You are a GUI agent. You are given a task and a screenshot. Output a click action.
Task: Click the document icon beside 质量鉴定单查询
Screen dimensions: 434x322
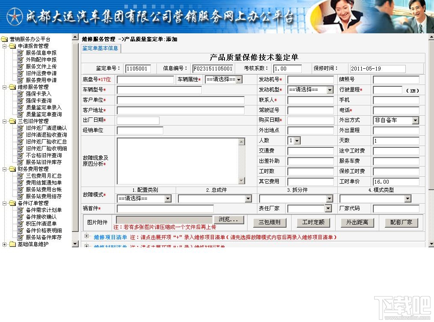tap(20, 114)
